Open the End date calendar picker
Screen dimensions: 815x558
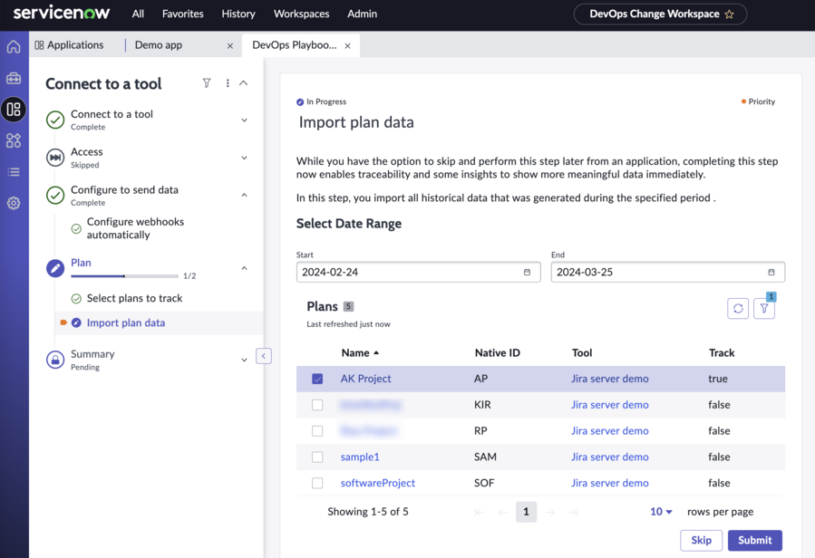pyautogui.click(x=771, y=273)
